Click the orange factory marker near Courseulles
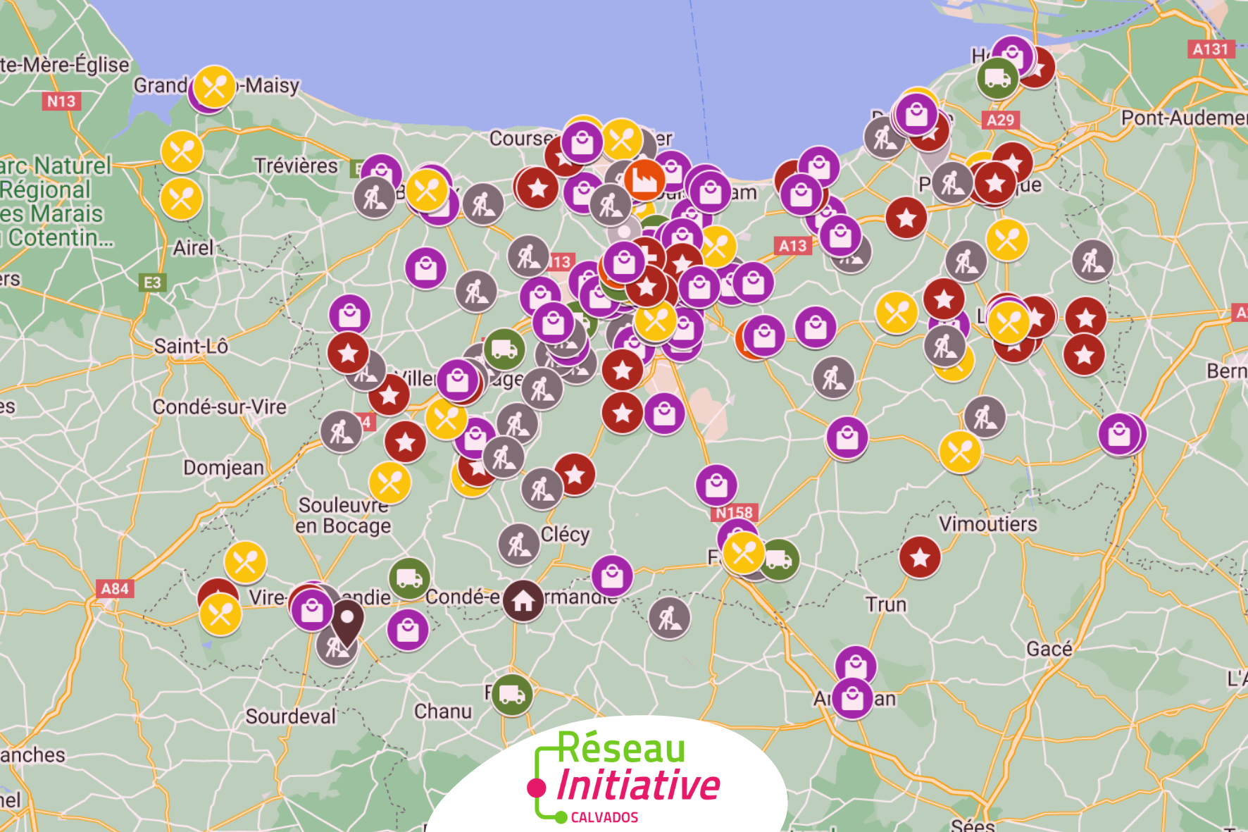Viewport: 1248px width, 832px height. click(x=644, y=180)
